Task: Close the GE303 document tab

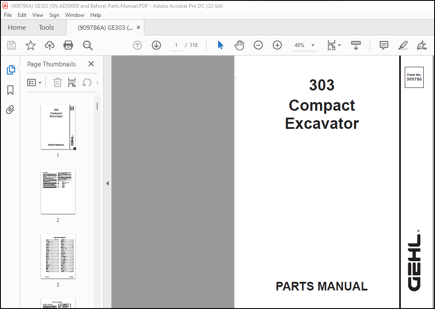Action: click(x=138, y=28)
